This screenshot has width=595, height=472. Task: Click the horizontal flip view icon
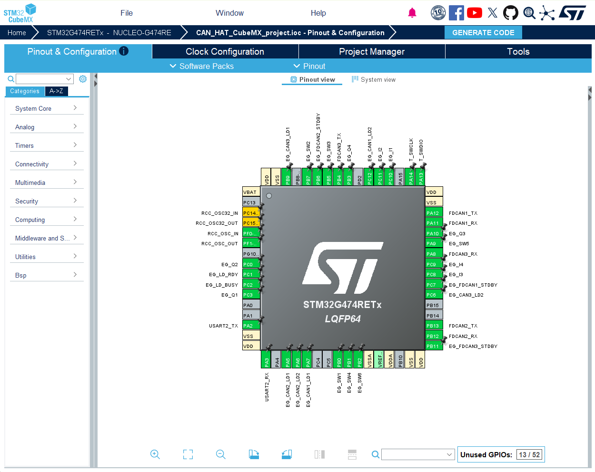point(320,454)
